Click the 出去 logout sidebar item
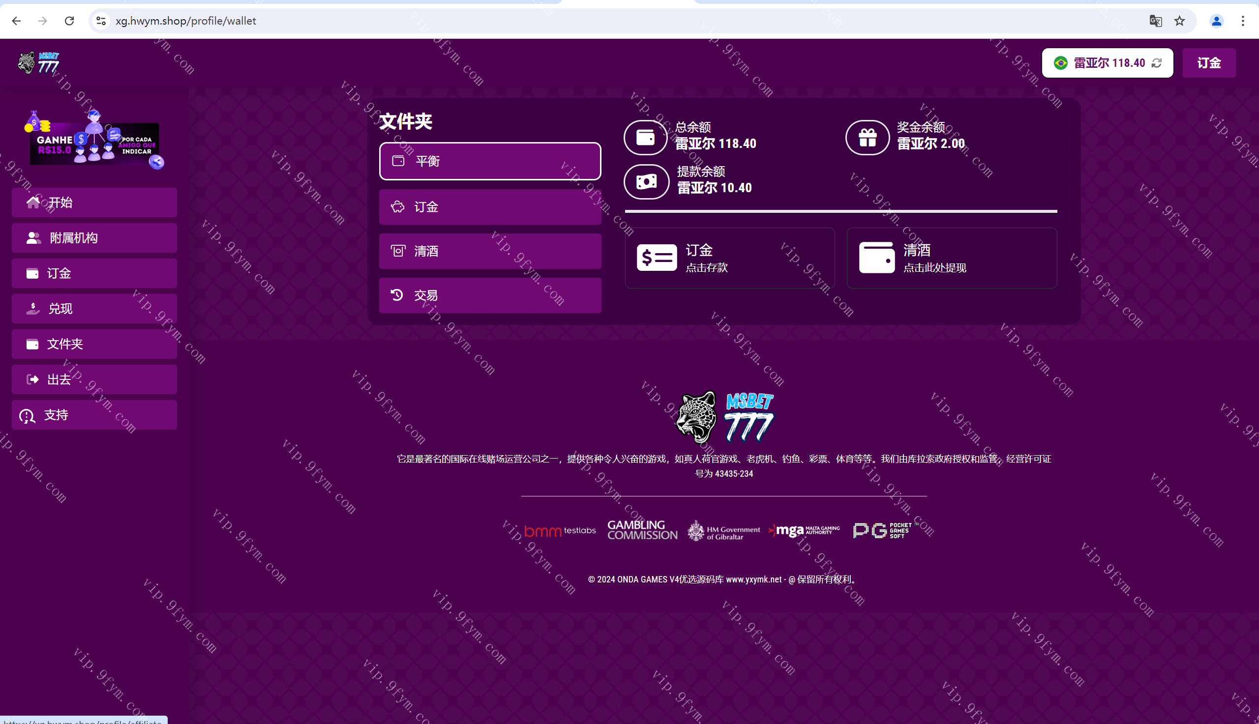 [94, 380]
